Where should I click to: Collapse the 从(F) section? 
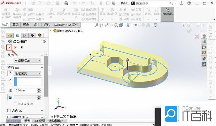[x=42, y=55]
